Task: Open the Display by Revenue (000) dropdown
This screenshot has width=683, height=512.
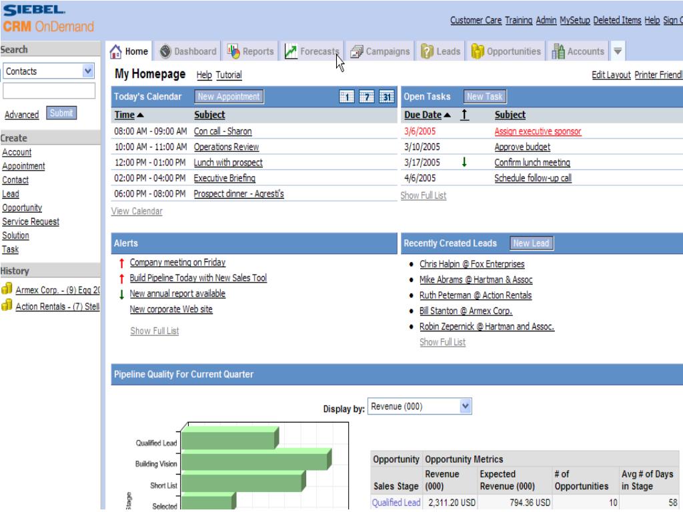Action: point(465,407)
